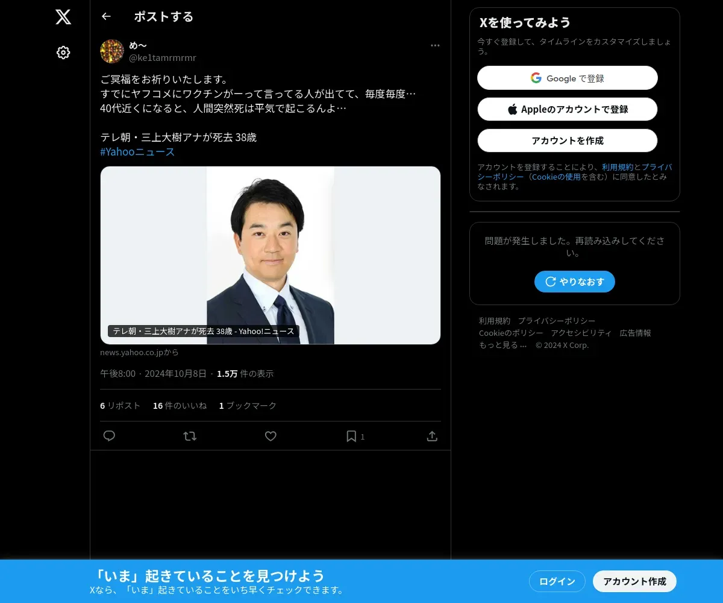Viewport: 723px width, 603px height.
Task: Click the reply speech bubble icon
Action: pyautogui.click(x=109, y=436)
